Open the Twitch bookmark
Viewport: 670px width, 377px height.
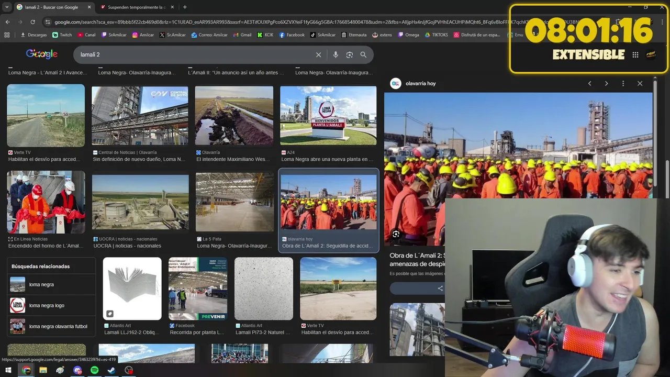62,35
